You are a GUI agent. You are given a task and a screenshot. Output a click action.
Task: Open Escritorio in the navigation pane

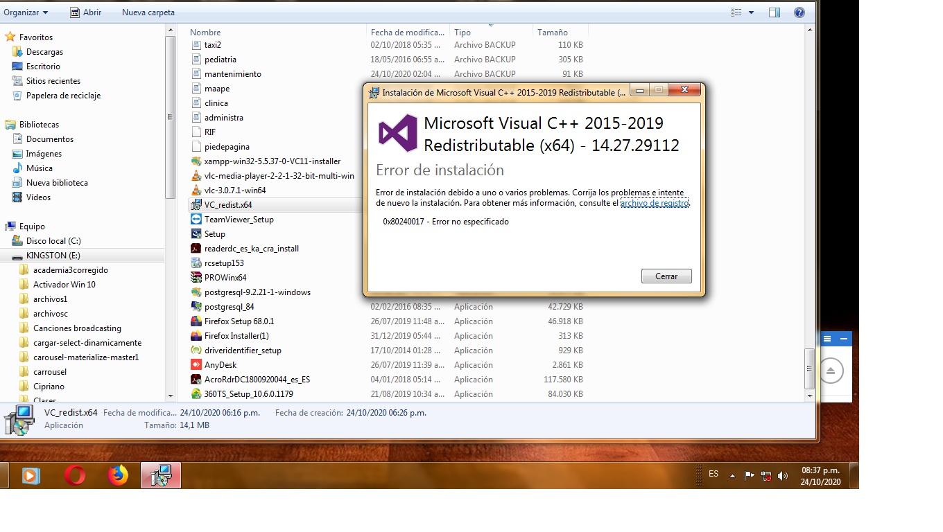(43, 66)
